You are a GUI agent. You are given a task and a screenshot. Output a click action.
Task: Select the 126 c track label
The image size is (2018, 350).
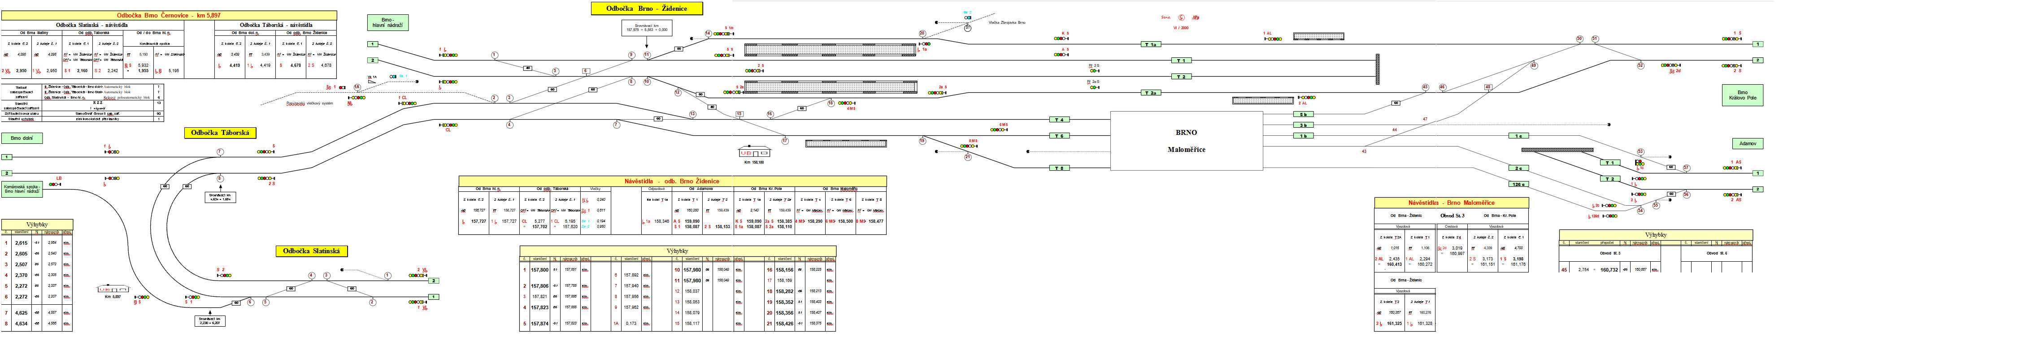pyautogui.click(x=1518, y=185)
